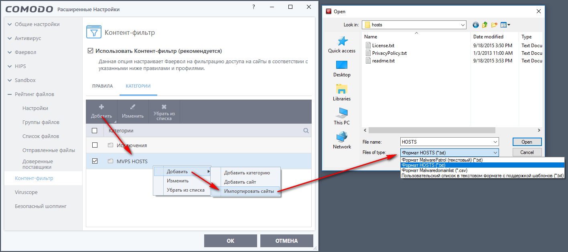
Task: Click the Content-filter funnel icon
Action: 93,32
